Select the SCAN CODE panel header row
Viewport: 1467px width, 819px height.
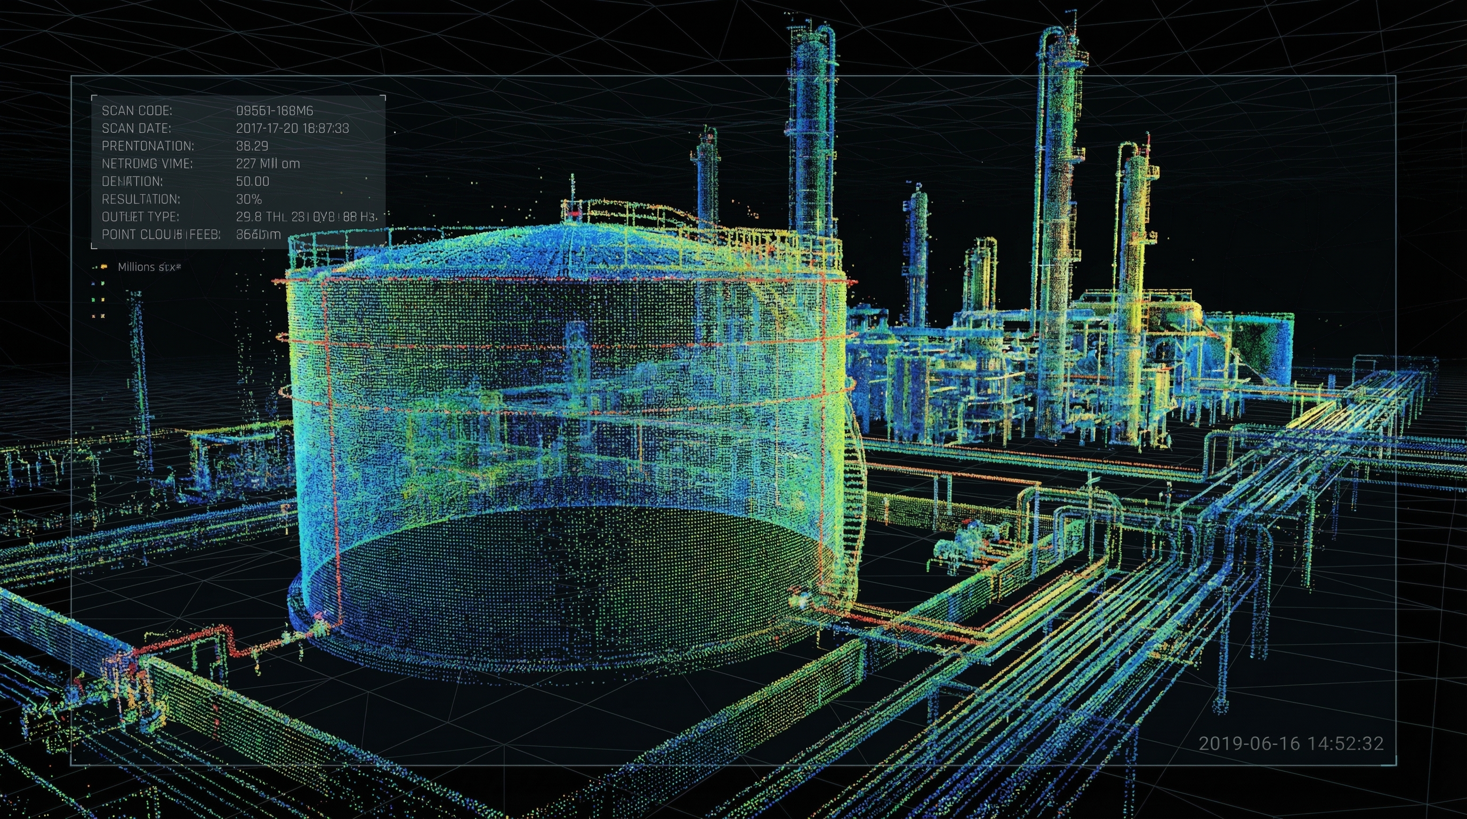(138, 111)
